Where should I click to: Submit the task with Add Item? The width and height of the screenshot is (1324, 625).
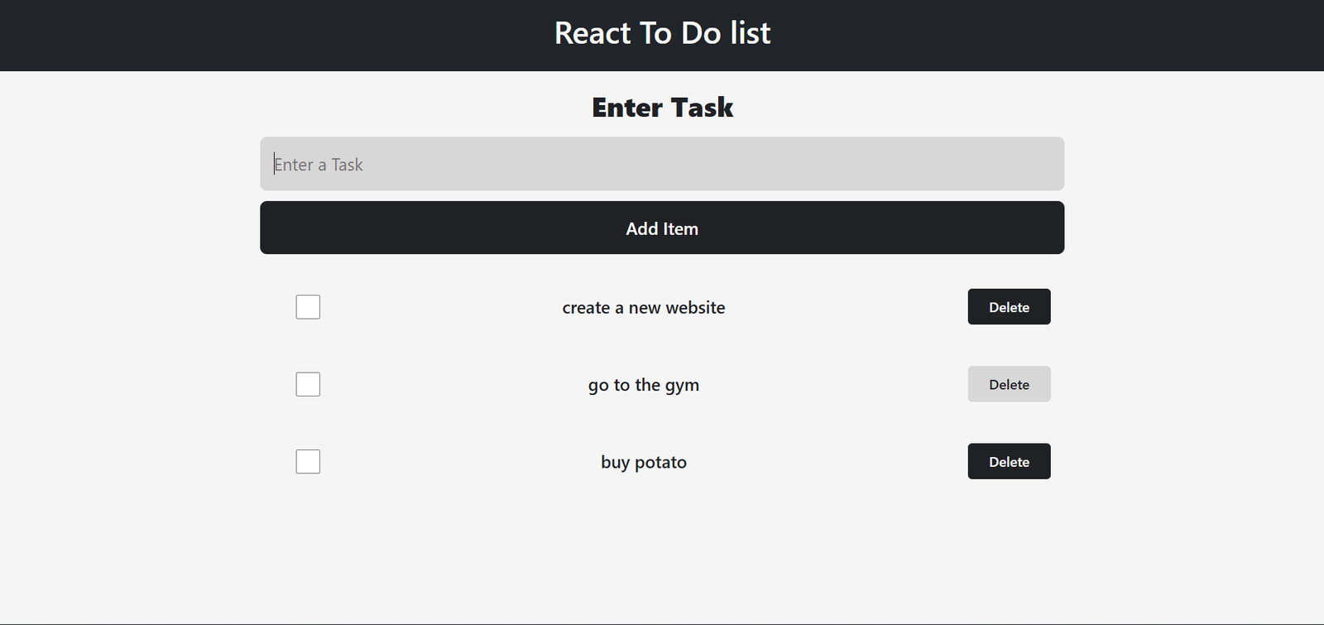662,228
